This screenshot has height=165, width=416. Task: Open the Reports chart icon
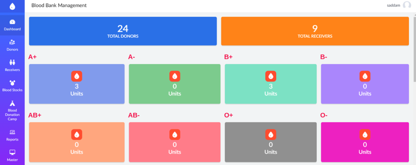(x=12, y=132)
